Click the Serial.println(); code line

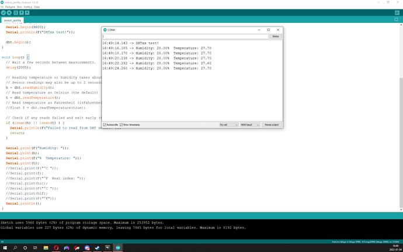pos(23,203)
